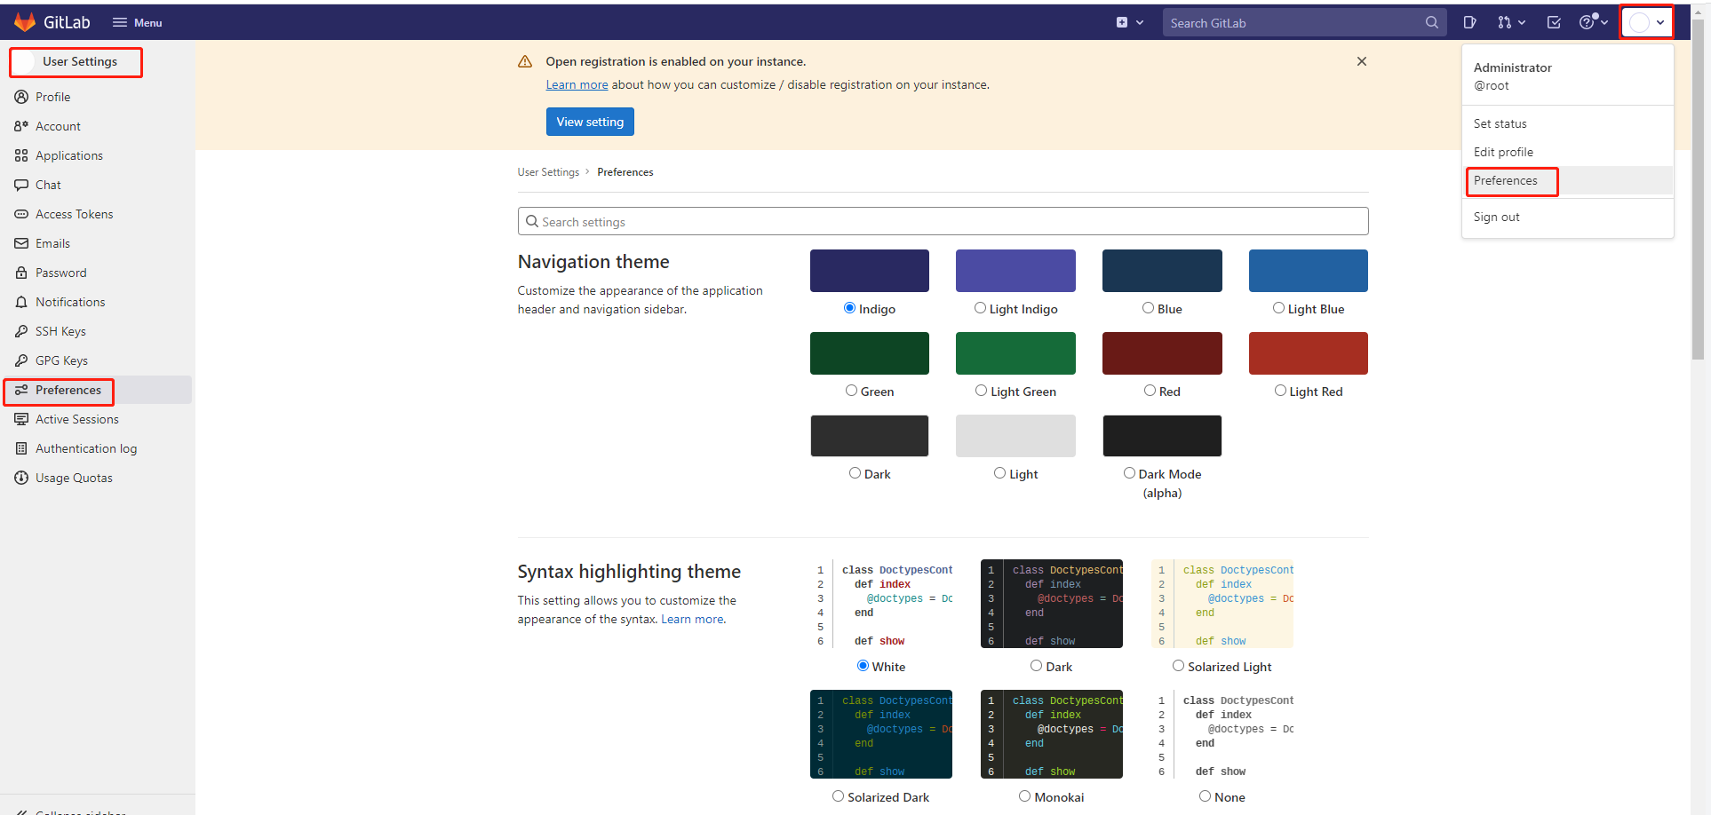Choose Monokai syntax highlighting radio

[x=1024, y=796]
